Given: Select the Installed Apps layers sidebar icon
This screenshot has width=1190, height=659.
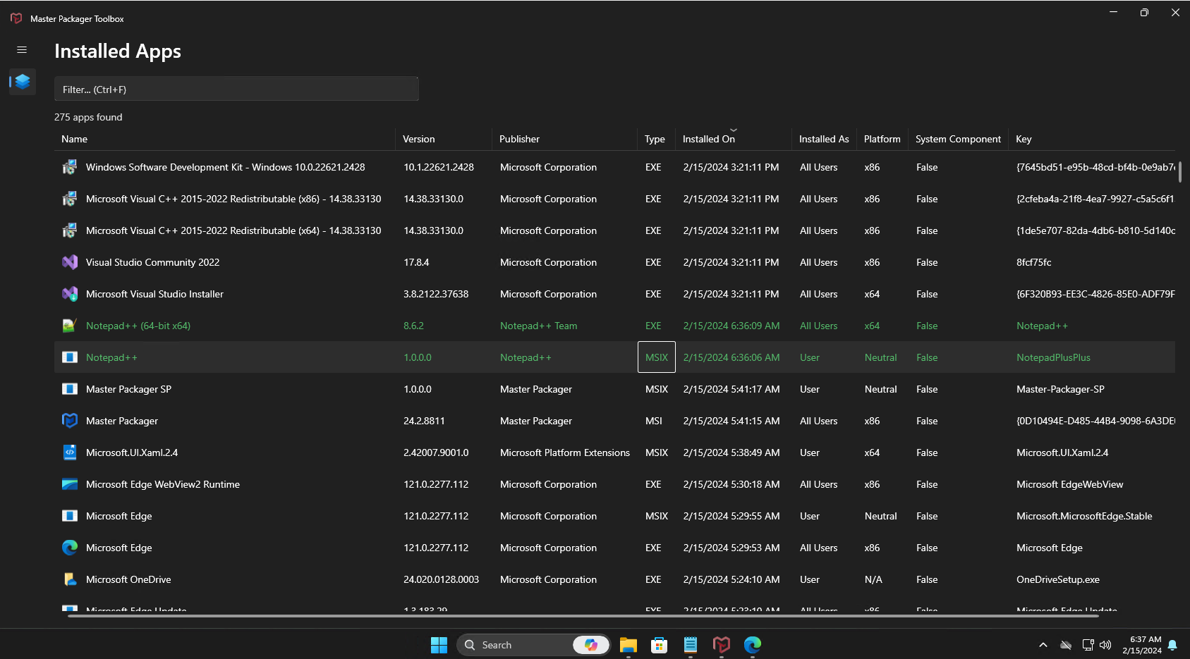Looking at the screenshot, I should pyautogui.click(x=23, y=82).
